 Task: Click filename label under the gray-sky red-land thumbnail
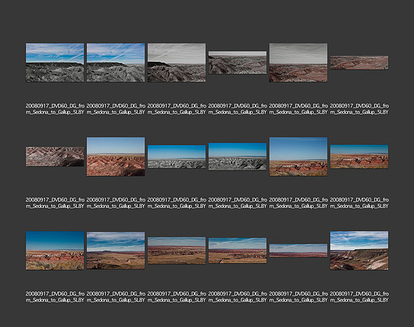click(299, 109)
